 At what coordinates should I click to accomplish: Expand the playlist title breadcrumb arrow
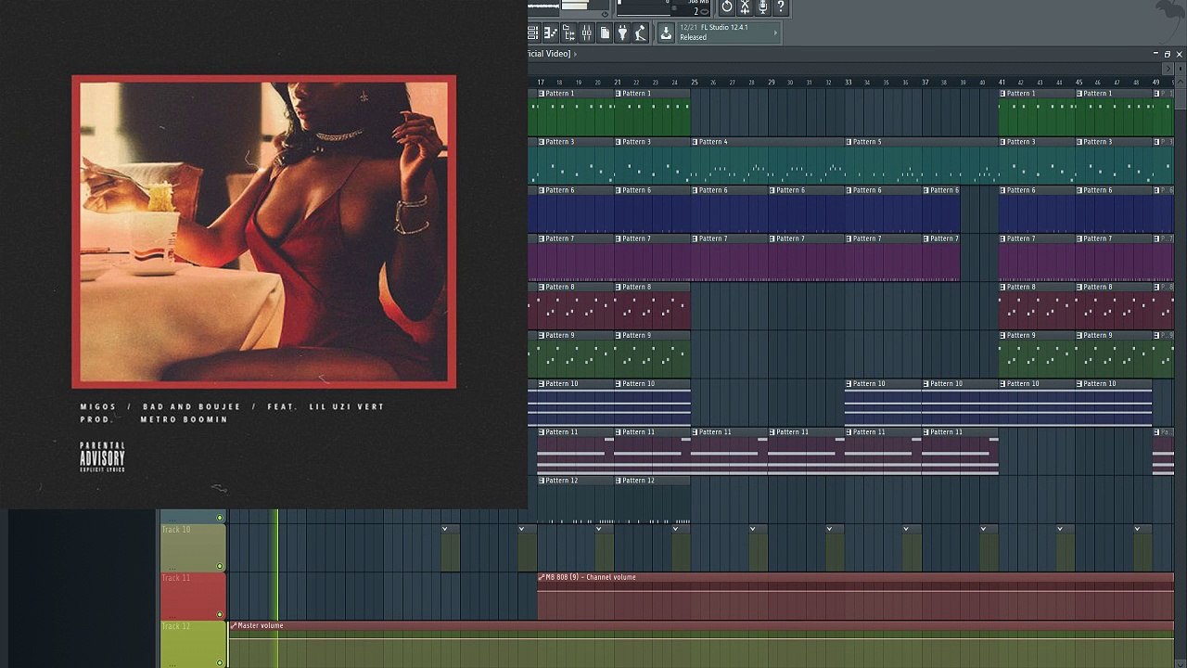click(575, 54)
